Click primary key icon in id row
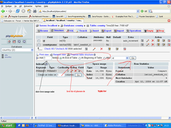 point(158,41)
